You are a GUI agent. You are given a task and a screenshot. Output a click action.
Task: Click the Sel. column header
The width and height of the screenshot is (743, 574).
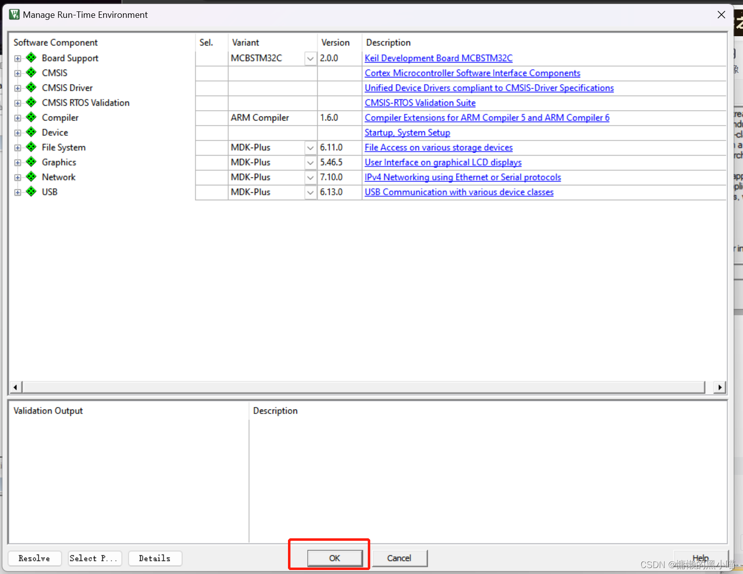point(212,43)
